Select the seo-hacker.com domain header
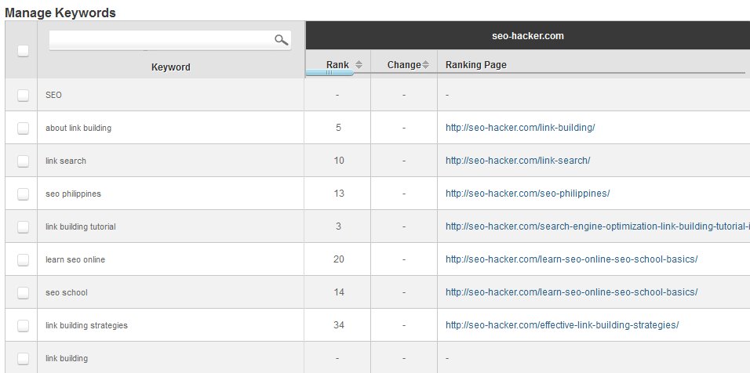Image resolution: width=750 pixels, height=373 pixels. (527, 36)
